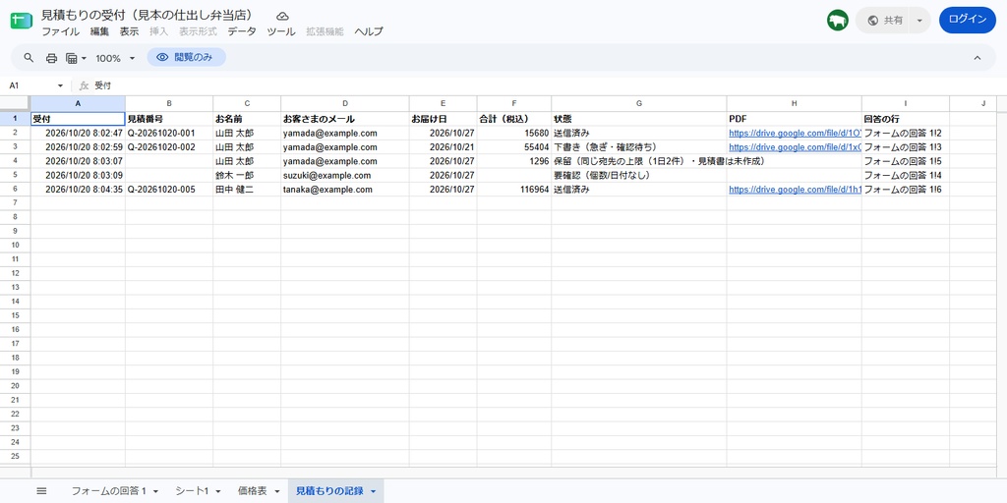Select column D header
Image resolution: width=1007 pixels, height=503 pixels.
click(x=345, y=103)
